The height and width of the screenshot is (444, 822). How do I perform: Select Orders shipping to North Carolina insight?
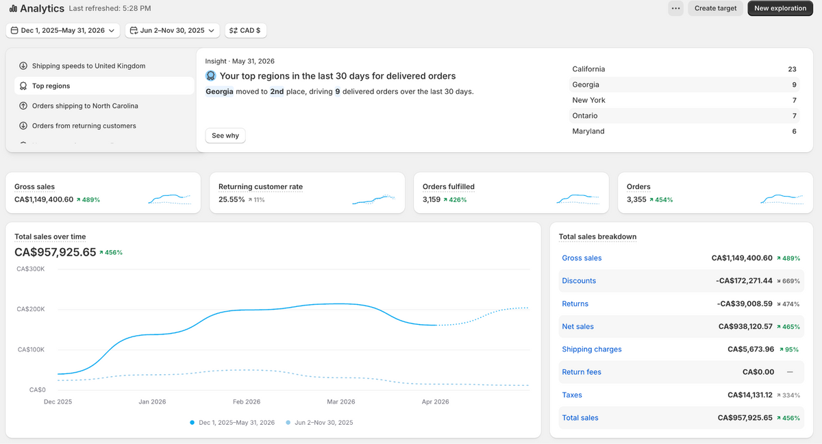click(x=104, y=106)
